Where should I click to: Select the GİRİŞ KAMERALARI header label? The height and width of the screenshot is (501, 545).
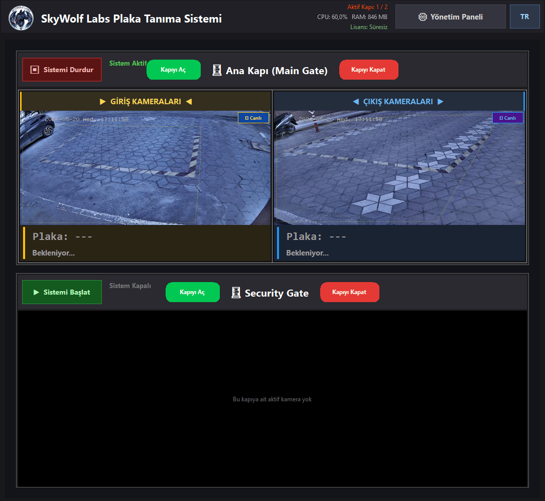point(146,101)
